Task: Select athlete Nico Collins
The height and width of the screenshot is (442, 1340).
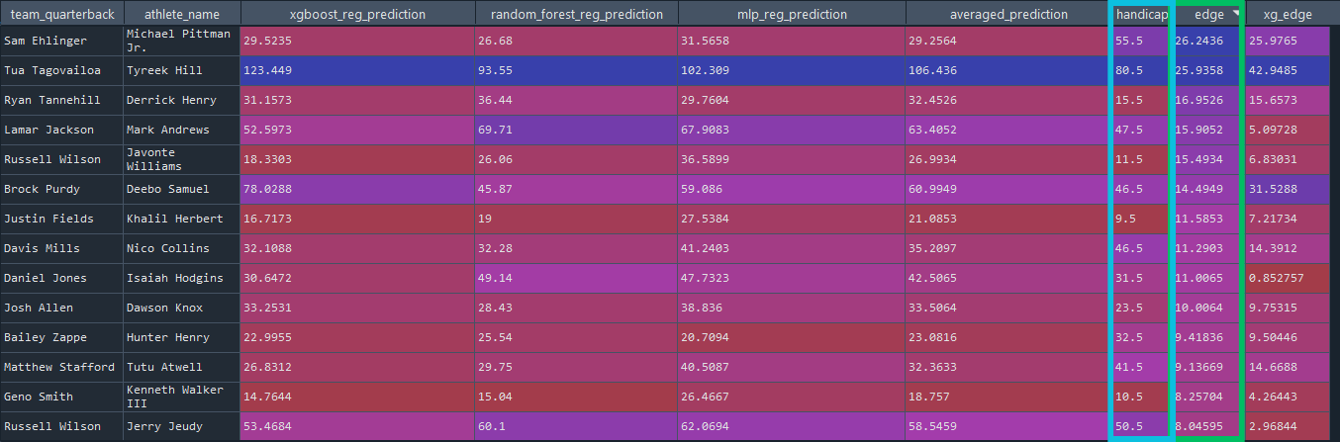Action: click(x=181, y=249)
